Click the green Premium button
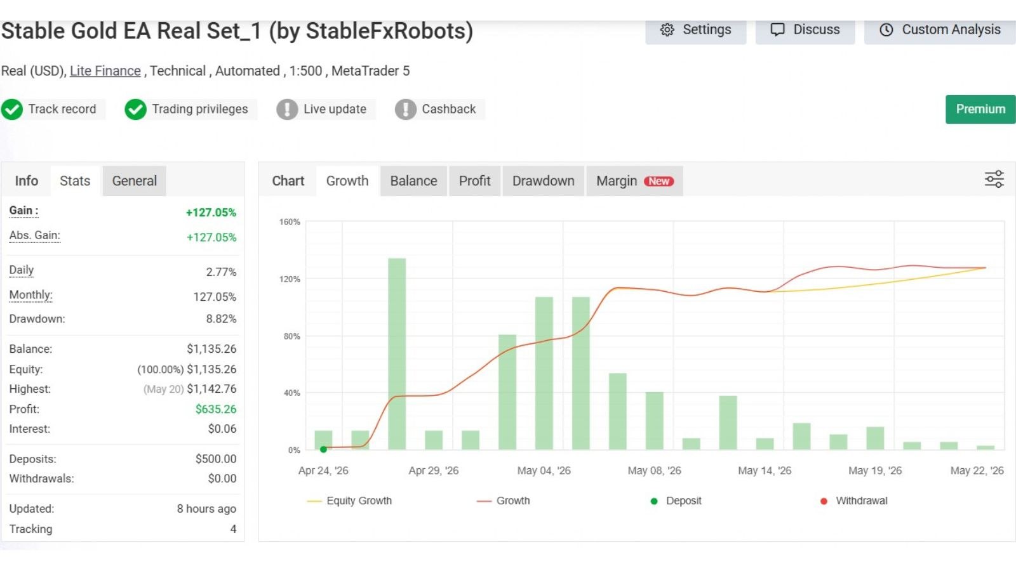The width and height of the screenshot is (1016, 571). point(980,109)
